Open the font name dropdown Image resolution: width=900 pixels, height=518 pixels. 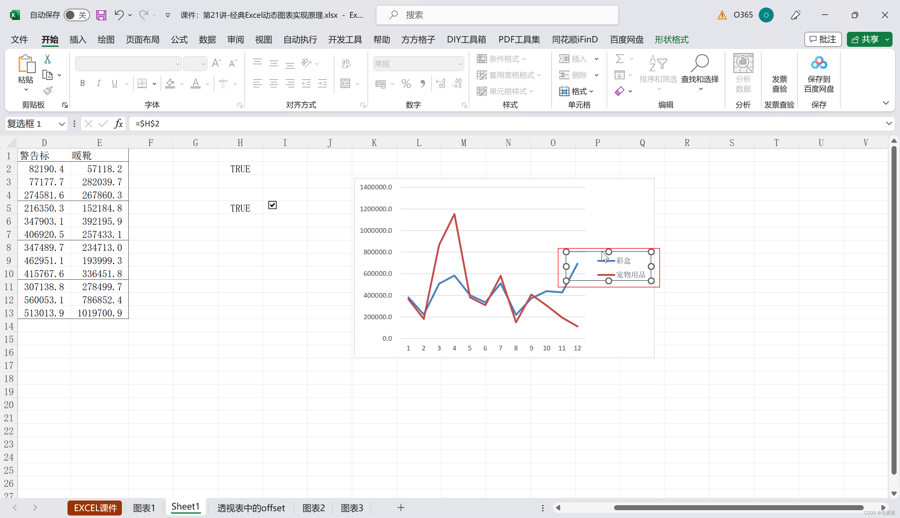pos(177,64)
